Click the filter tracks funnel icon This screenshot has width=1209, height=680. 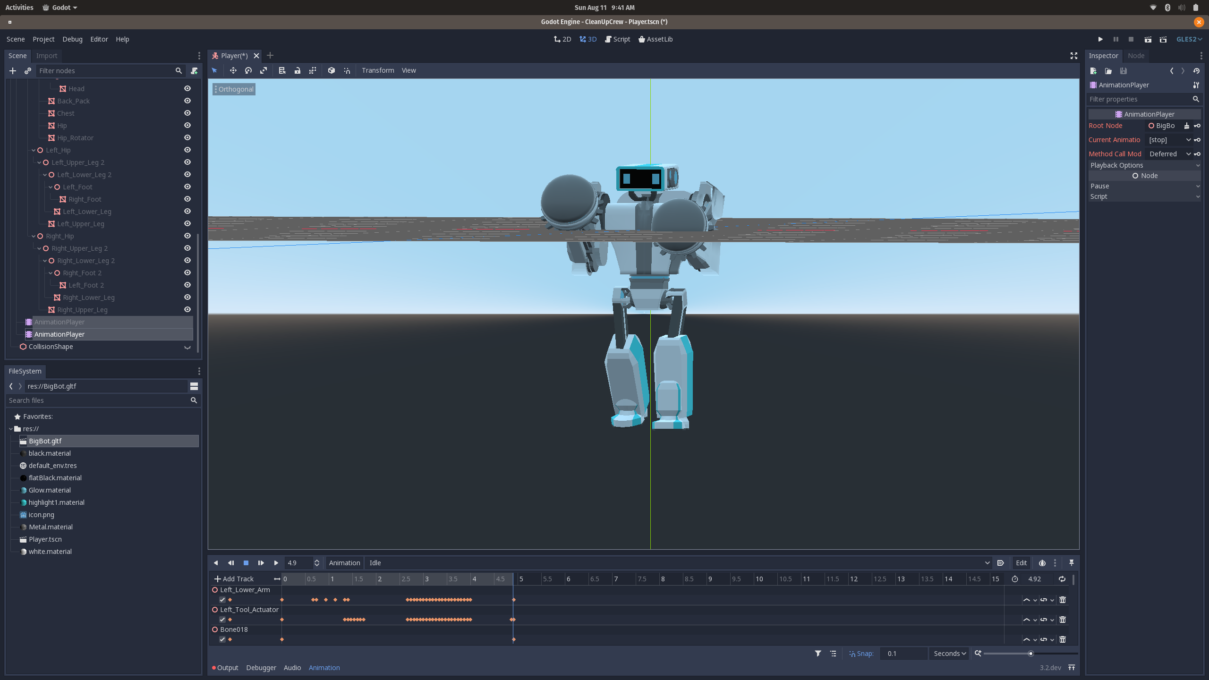pos(818,654)
